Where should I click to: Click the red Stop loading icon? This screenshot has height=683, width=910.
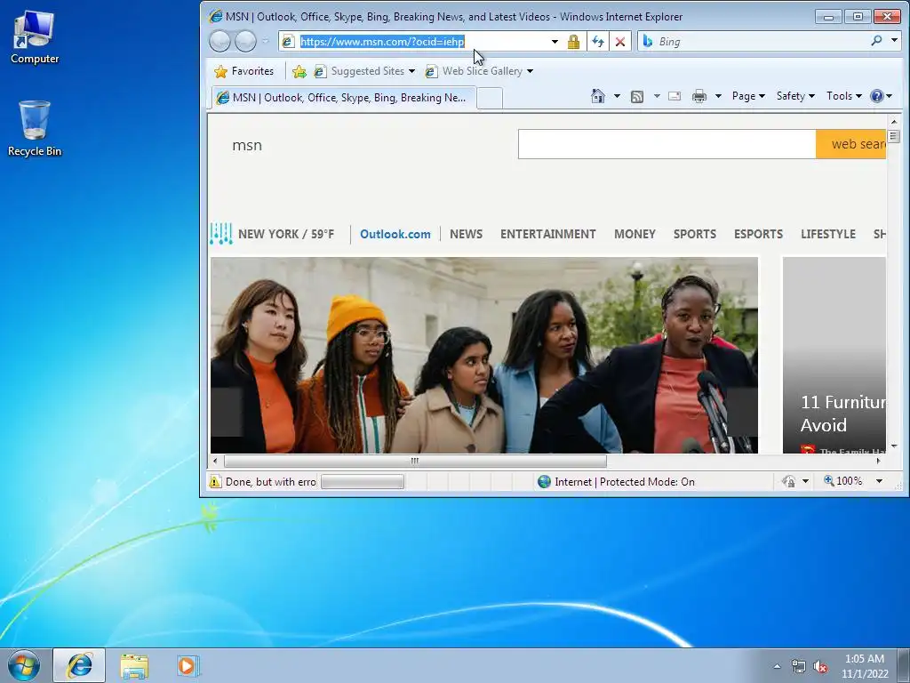click(x=619, y=41)
